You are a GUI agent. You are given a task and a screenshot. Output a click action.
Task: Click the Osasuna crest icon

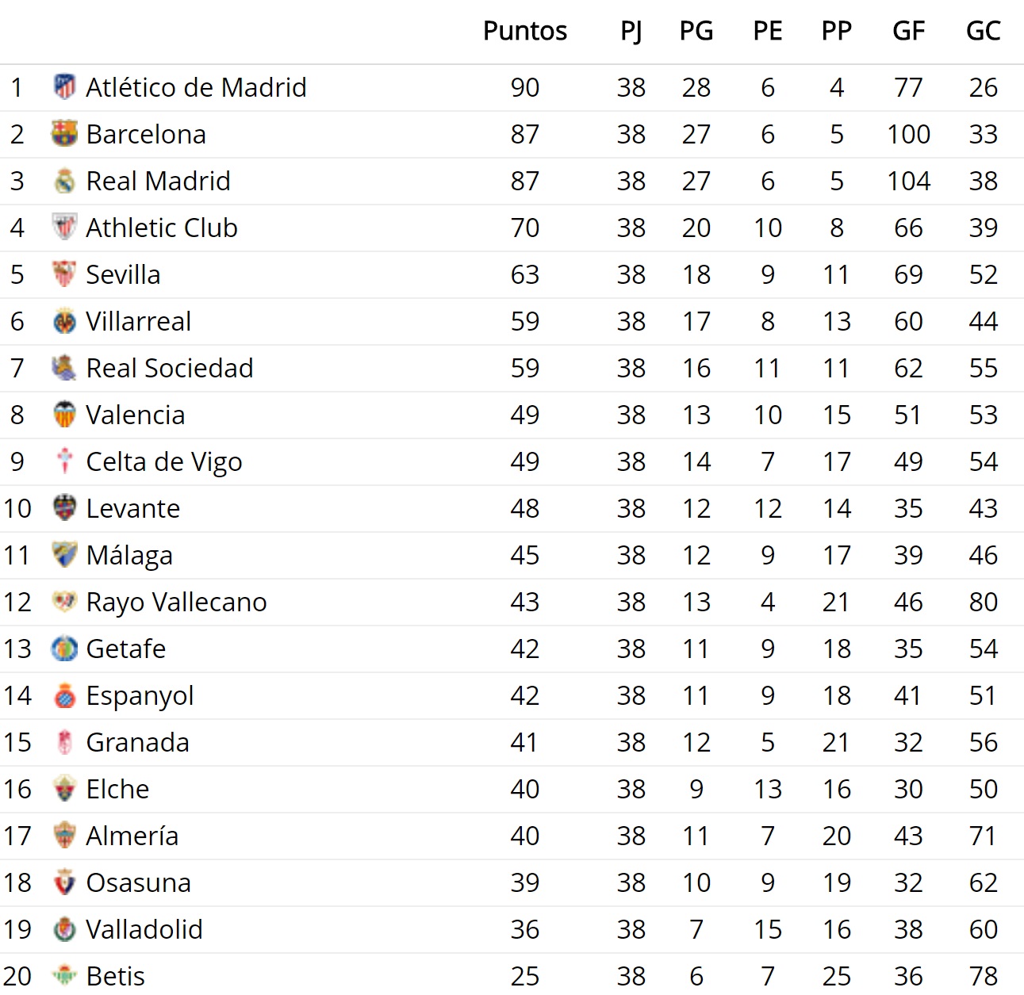[64, 882]
